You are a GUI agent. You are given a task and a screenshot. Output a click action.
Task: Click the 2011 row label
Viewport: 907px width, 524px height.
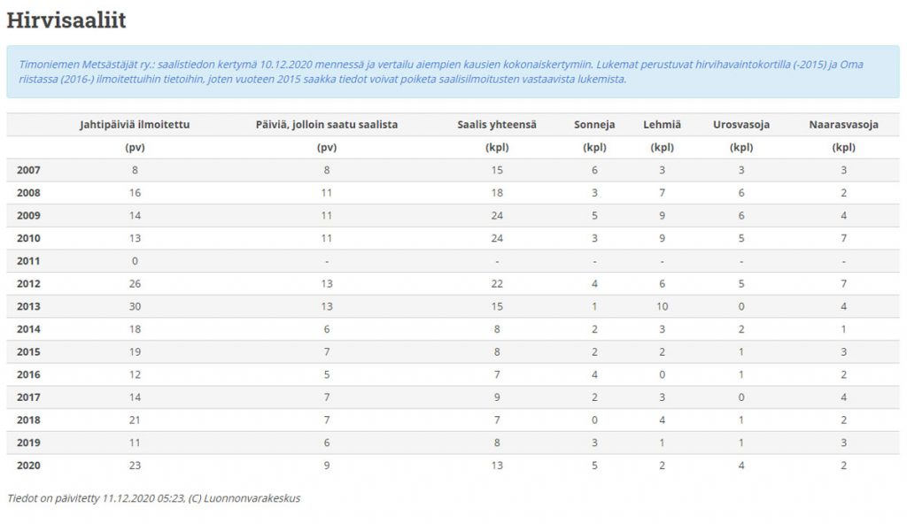point(28,261)
